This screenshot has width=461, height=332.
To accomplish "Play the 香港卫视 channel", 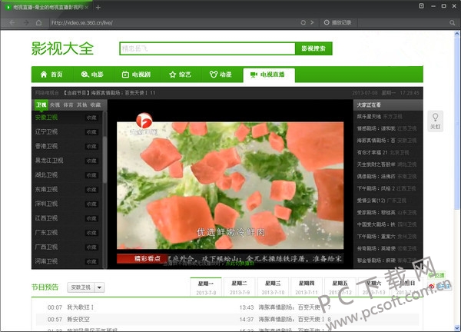I will 46,146.
